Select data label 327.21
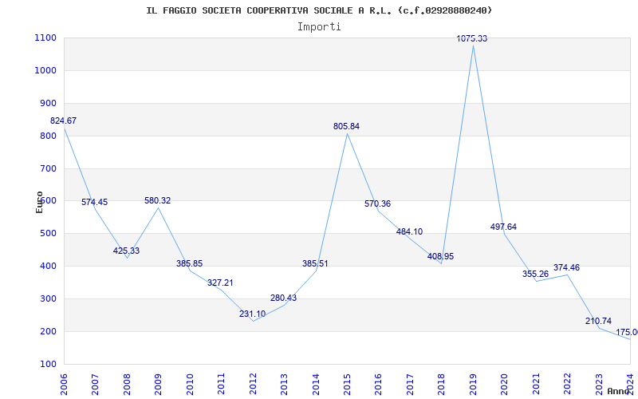The image size is (638, 399). 220,282
